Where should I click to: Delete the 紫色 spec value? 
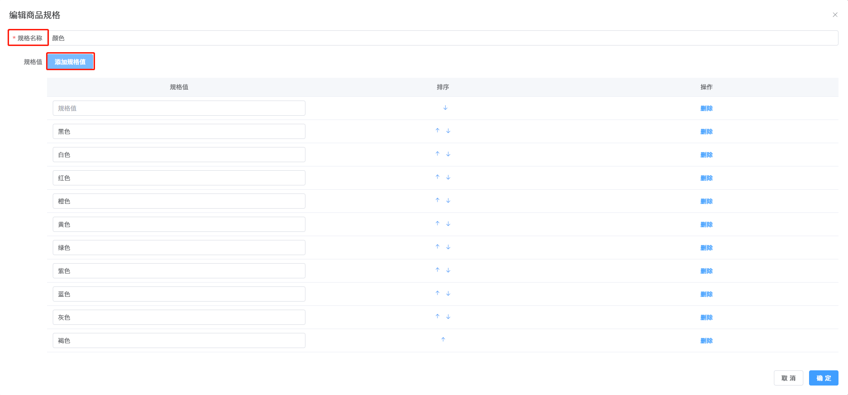point(706,271)
